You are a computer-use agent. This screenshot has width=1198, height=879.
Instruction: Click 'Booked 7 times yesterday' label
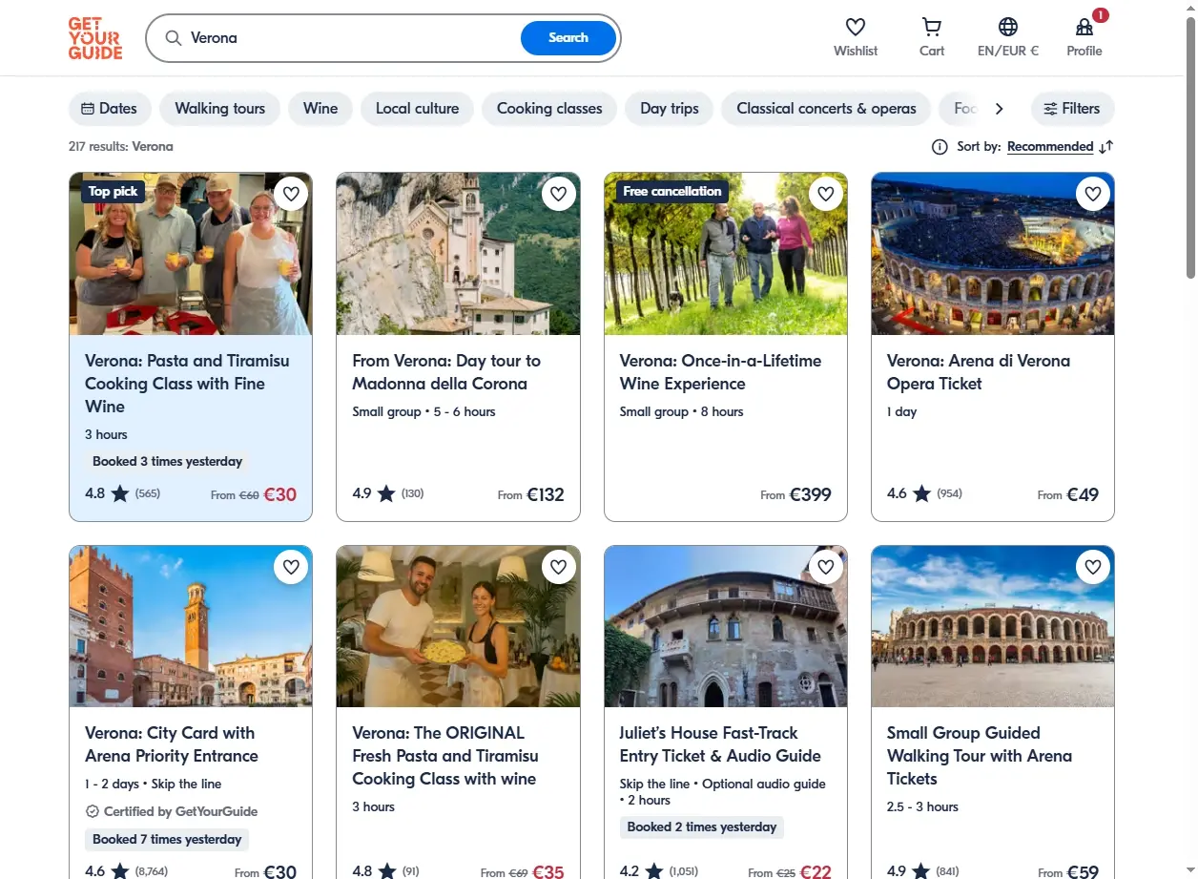pos(167,840)
